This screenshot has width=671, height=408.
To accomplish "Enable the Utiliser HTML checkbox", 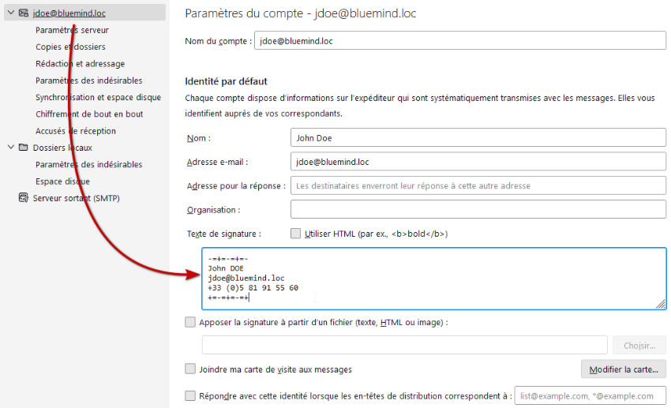I will click(296, 234).
